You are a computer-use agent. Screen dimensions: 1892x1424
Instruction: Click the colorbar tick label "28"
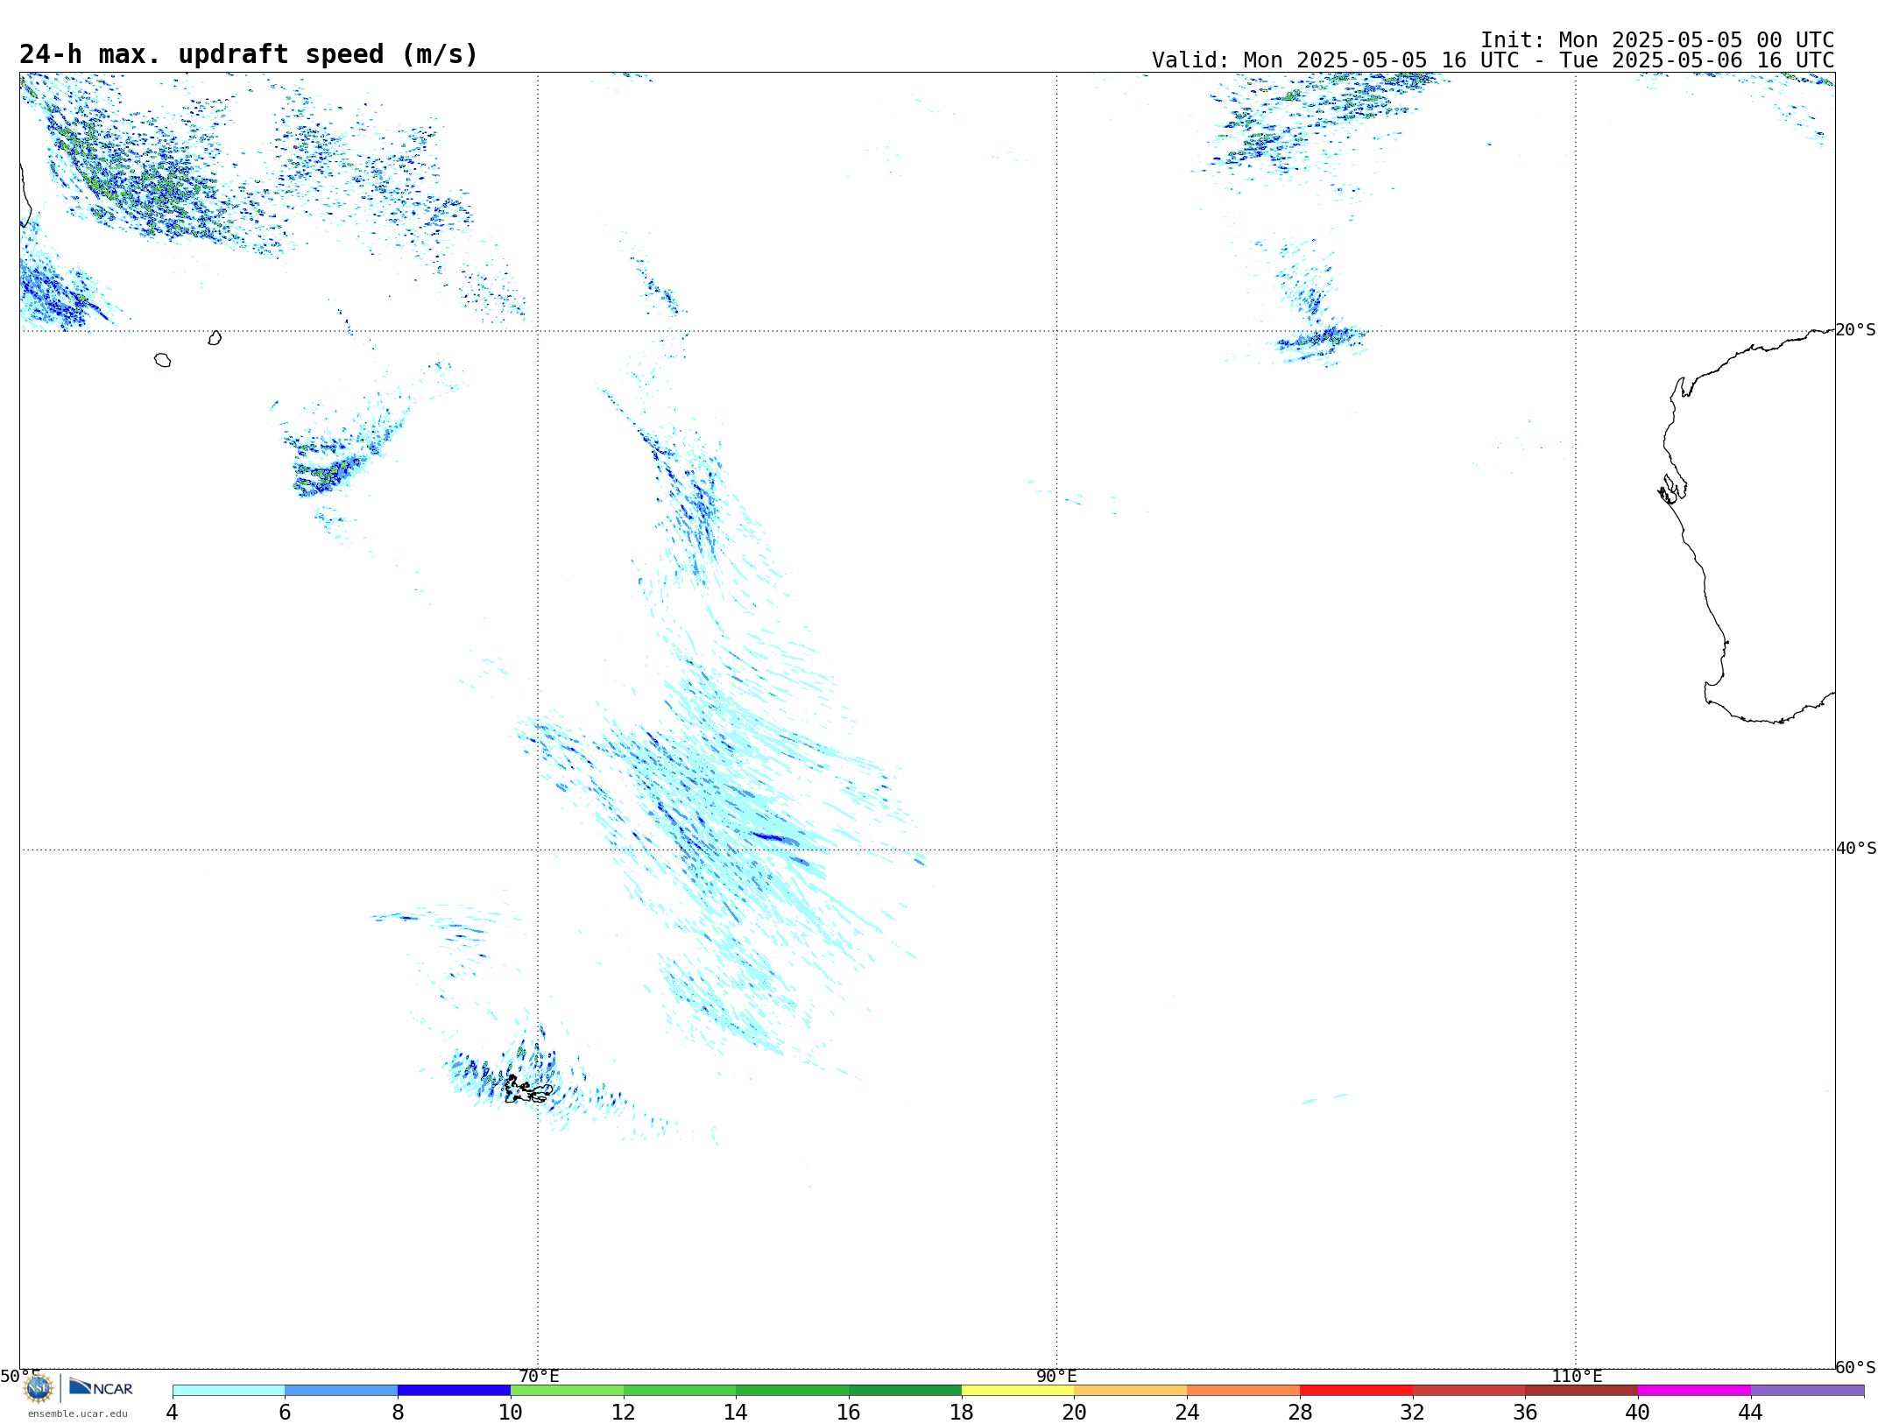point(1300,1412)
